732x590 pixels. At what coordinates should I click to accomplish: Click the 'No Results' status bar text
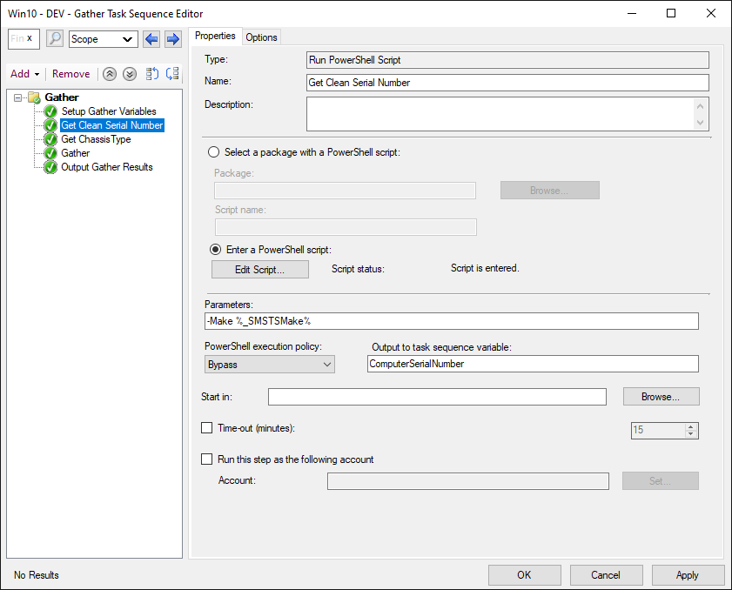tap(37, 575)
